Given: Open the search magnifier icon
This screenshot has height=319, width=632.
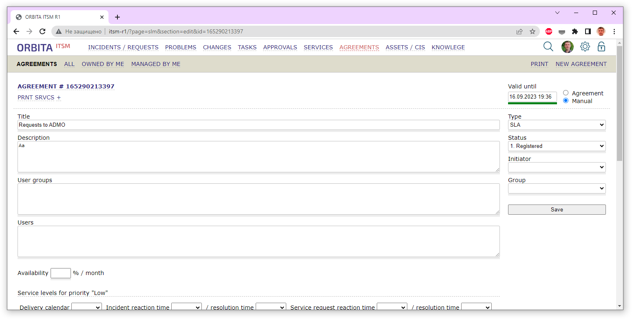Looking at the screenshot, I should (x=548, y=47).
